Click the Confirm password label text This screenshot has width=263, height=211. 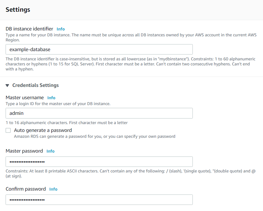coord(26,189)
